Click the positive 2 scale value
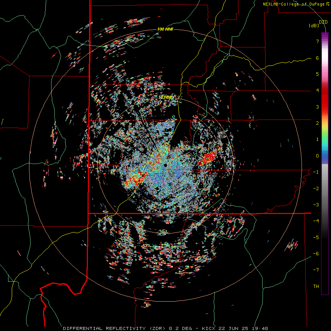This screenshot has height=331, width=331. click(317, 123)
